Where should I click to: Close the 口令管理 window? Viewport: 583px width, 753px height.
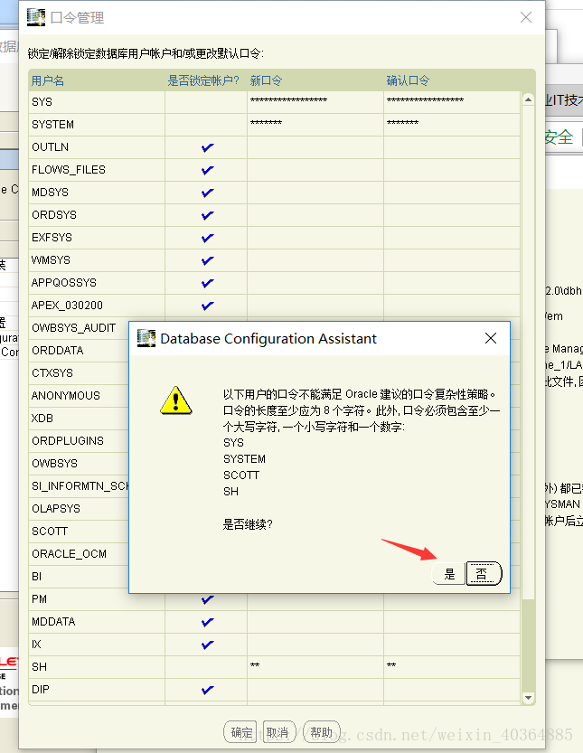(526, 17)
